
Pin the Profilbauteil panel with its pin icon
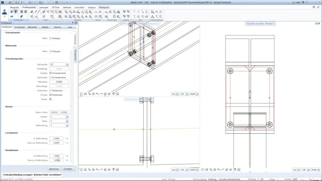(x=72, y=23)
